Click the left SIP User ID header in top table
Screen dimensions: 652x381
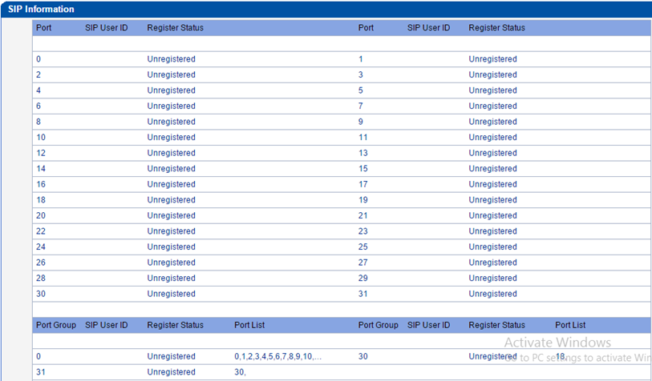(107, 27)
